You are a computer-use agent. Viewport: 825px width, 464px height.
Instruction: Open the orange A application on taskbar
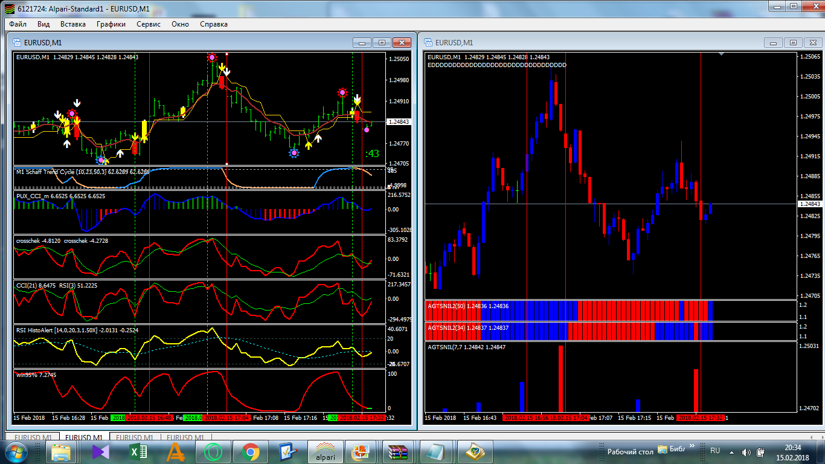pyautogui.click(x=175, y=451)
